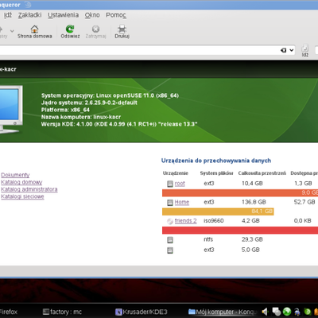Open the Katalog administratora link
This screenshot has width=318, height=318.
29,189
